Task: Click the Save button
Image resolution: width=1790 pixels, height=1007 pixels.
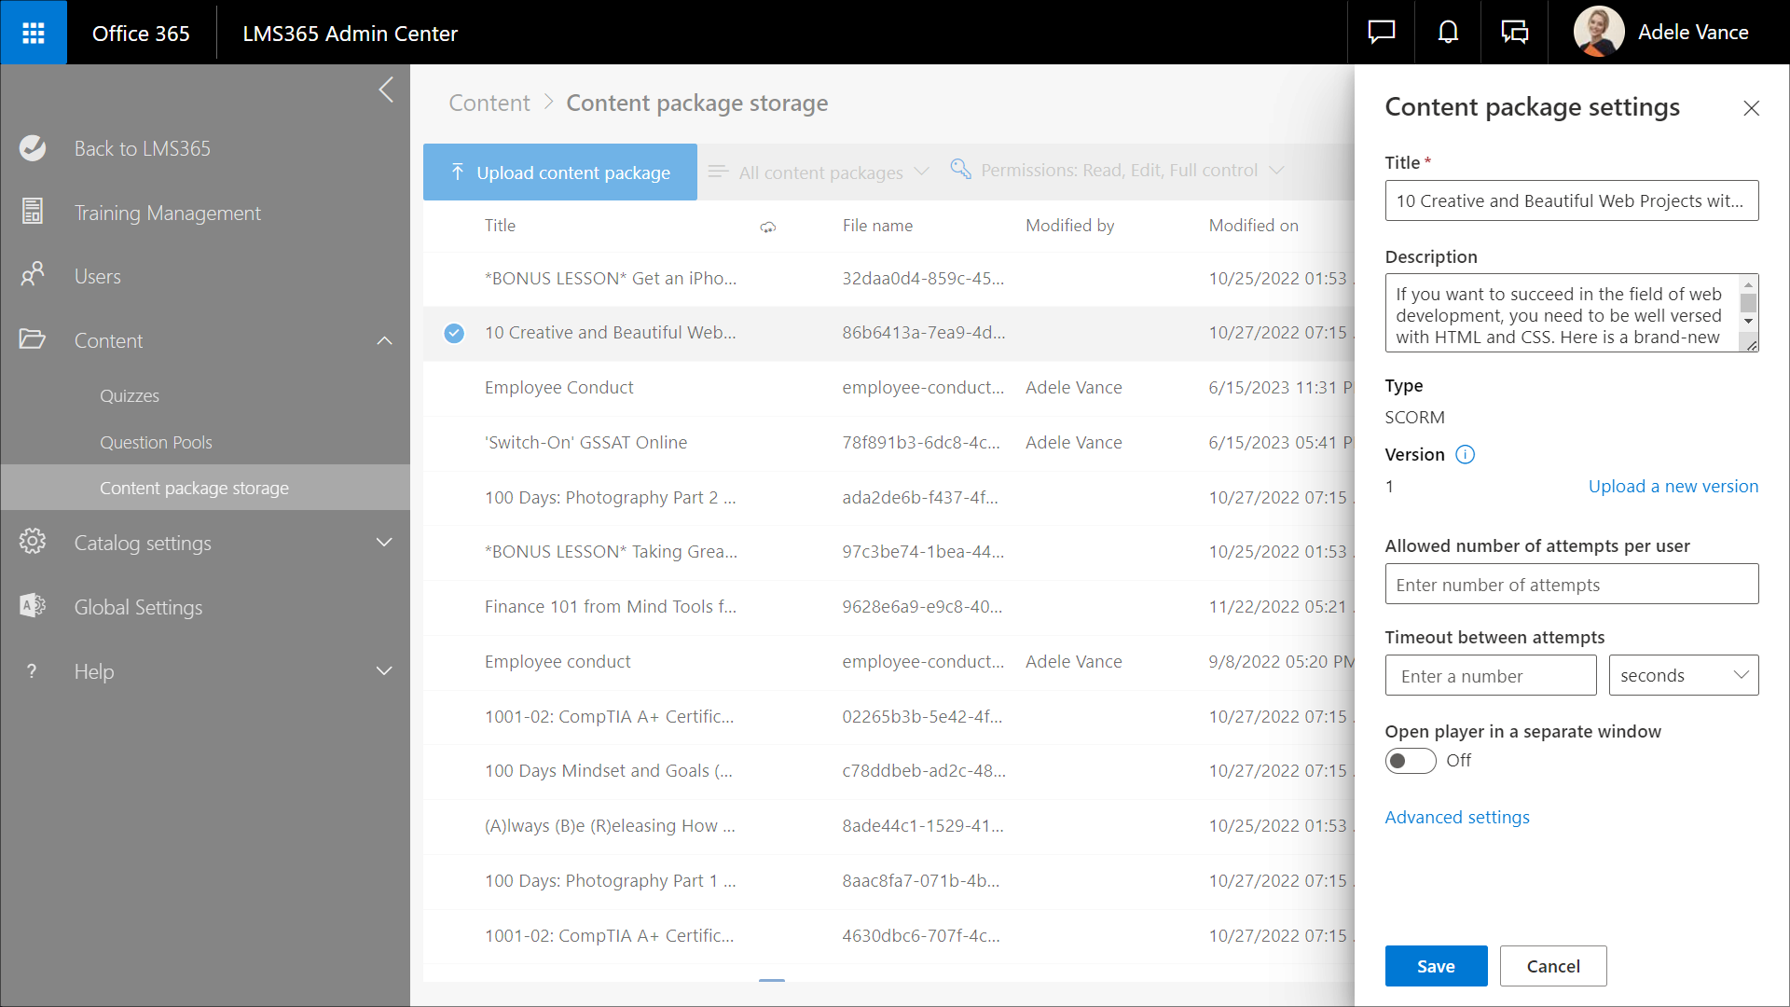Action: (x=1435, y=966)
